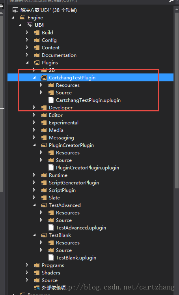Click the ScriptGeneratorPlugin folder icon
Screen dimensions: 179x295
44,183
